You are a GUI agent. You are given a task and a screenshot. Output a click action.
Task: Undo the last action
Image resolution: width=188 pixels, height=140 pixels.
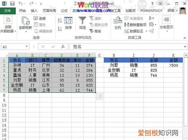coord(20,3)
